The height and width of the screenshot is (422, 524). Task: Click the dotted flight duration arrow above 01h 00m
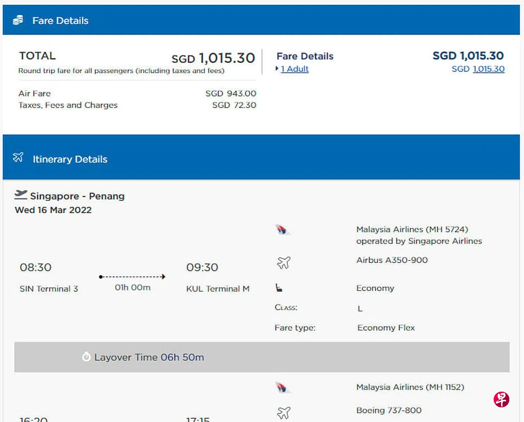point(132,277)
